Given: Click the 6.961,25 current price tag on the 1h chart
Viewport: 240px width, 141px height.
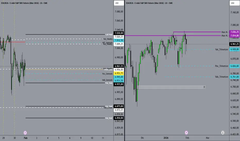Looking at the screenshot, I should (119, 66).
